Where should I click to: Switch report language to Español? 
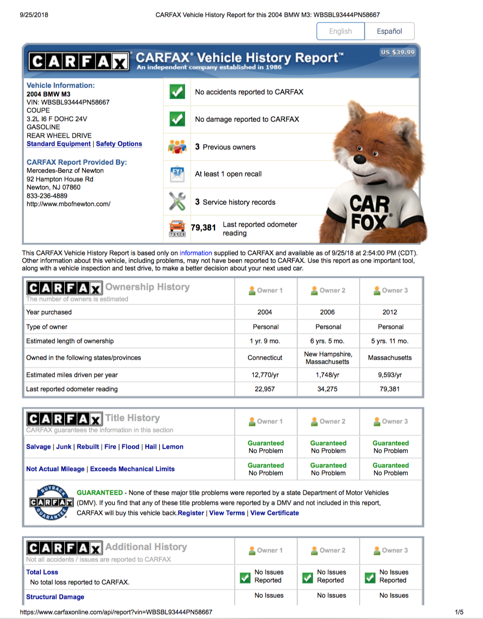click(389, 31)
